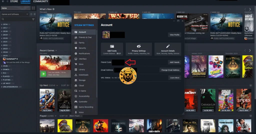The width and height of the screenshot is (256, 134).
Task: Click the library search field
Action: coord(16,19)
